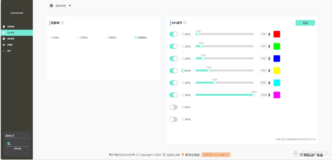Screen dimensions: 332x160
Task: Toggle the DPI5 switch off
Action: (173, 83)
